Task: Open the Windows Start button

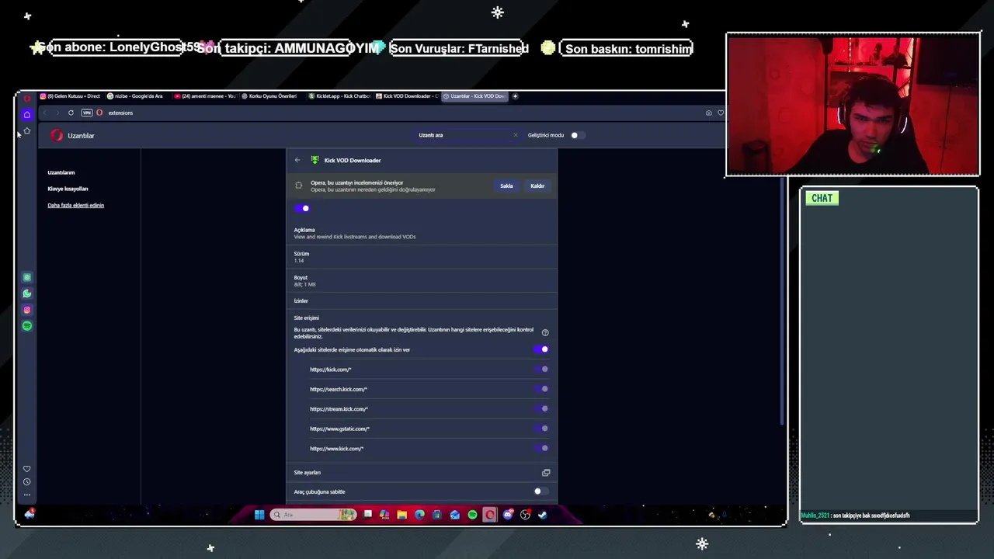Action: tap(259, 514)
